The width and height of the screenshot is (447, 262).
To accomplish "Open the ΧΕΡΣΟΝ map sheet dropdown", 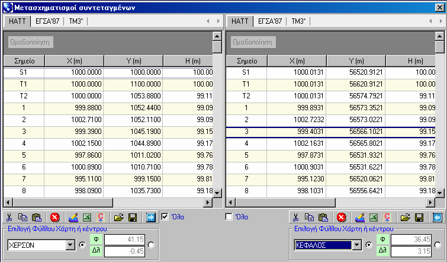I will coord(70,245).
